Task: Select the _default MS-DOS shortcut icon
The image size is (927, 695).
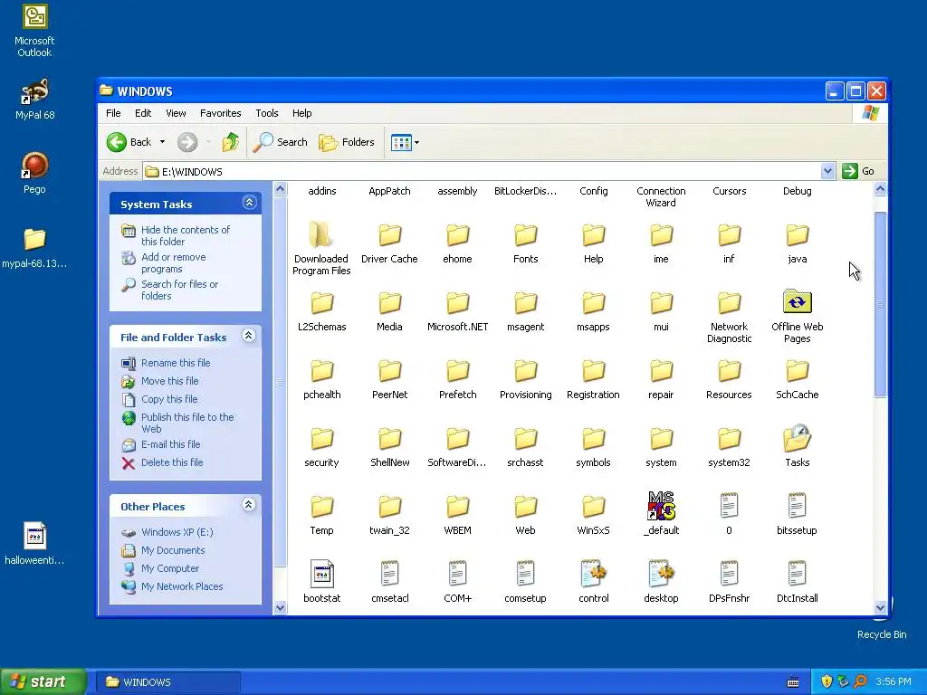Action: (x=661, y=506)
